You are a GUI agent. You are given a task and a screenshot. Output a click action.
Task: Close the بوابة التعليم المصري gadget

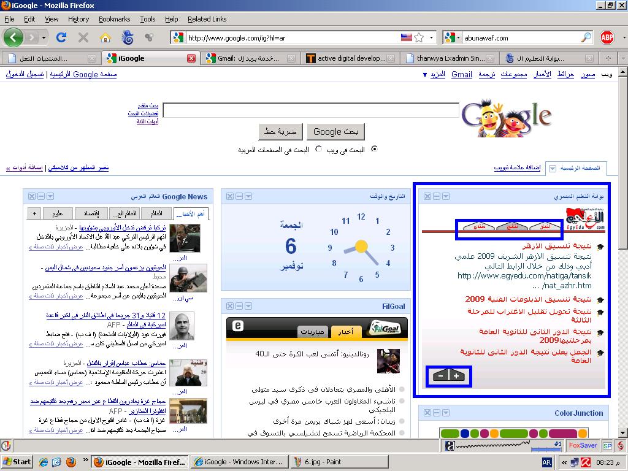click(x=427, y=196)
